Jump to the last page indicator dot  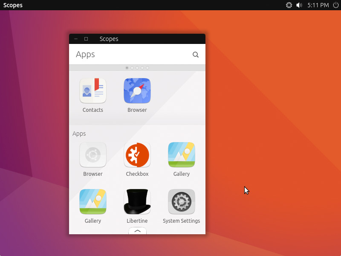pyautogui.click(x=147, y=68)
